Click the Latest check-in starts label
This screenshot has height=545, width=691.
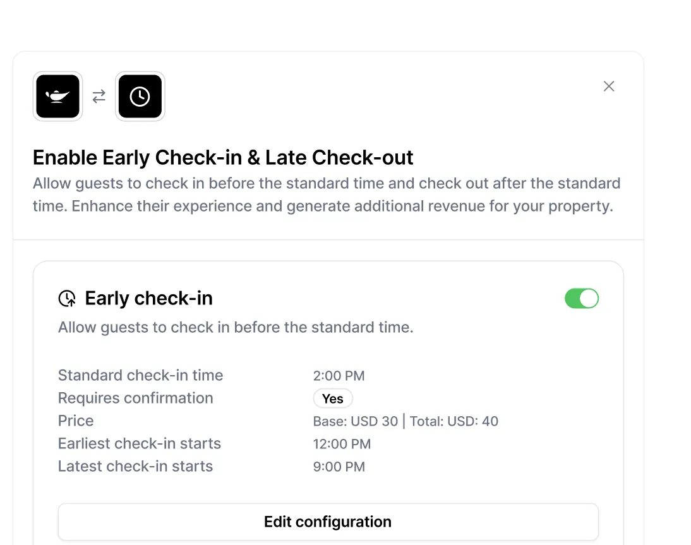point(135,466)
